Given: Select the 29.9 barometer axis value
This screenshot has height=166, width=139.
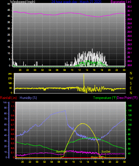Looking at the screenshot, I should coord(129,19).
